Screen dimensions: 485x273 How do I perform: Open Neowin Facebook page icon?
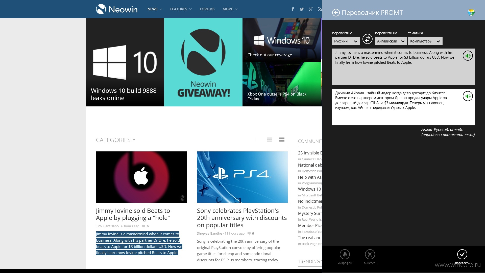click(293, 9)
